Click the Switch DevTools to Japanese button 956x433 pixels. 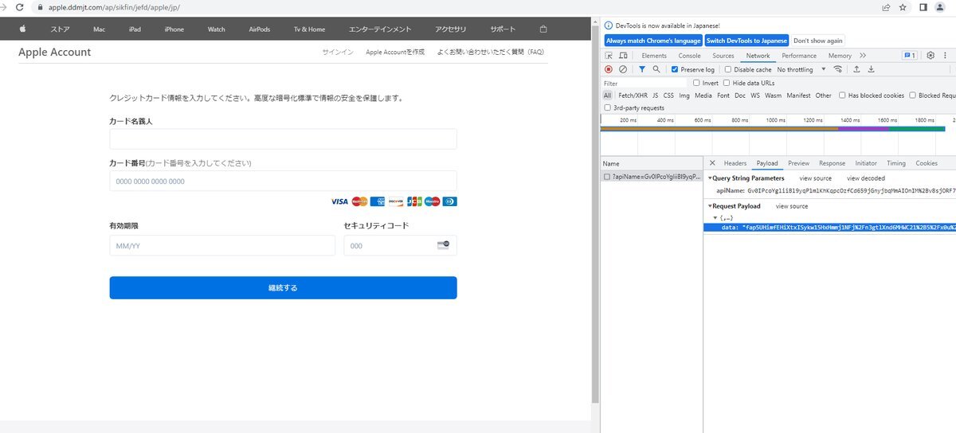tap(746, 41)
